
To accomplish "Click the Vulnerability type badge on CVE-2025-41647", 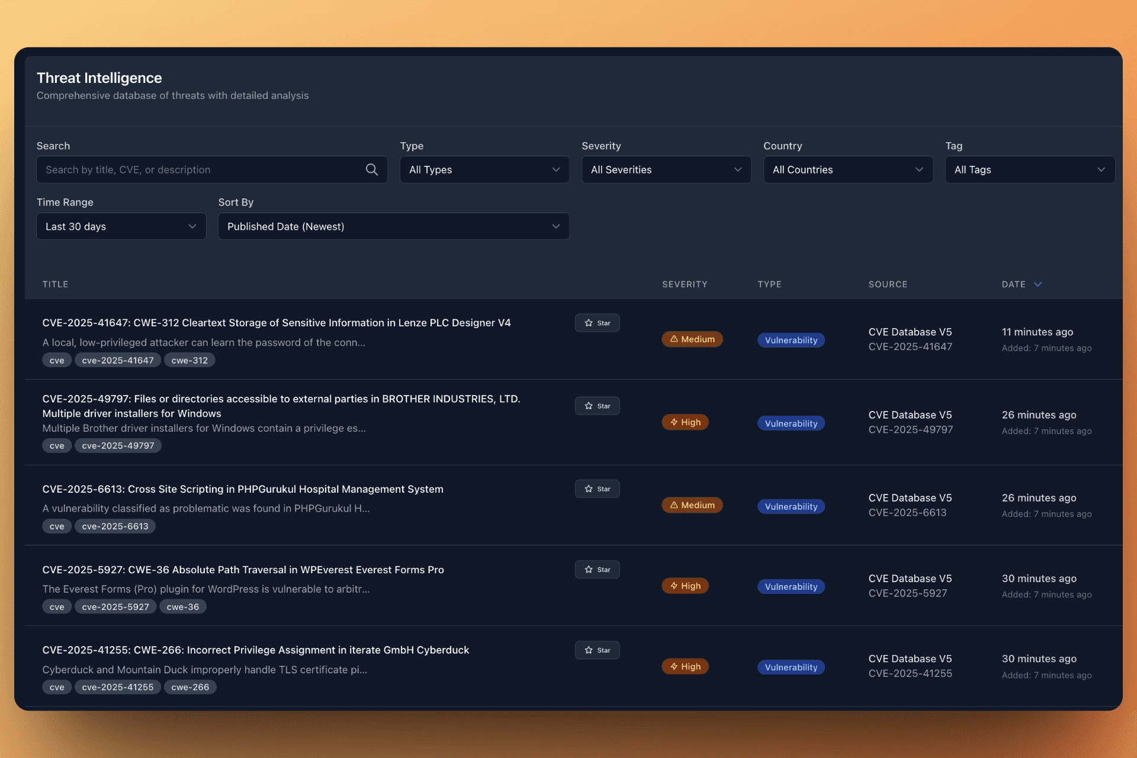I will tap(791, 339).
